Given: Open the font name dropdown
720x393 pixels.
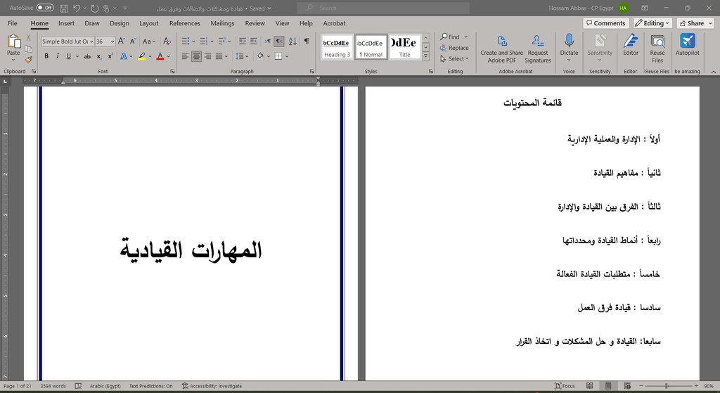Looking at the screenshot, I should click(91, 41).
